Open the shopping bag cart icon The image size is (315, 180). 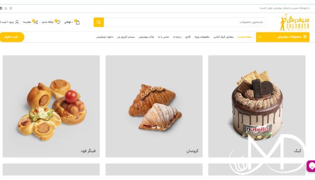point(77,22)
